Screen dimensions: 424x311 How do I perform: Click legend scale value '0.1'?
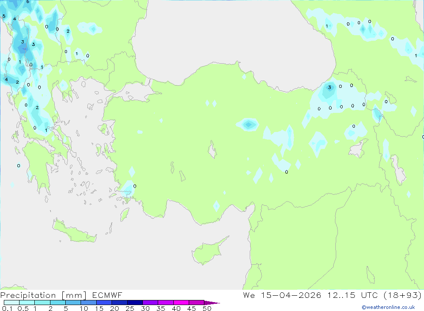[7, 308]
